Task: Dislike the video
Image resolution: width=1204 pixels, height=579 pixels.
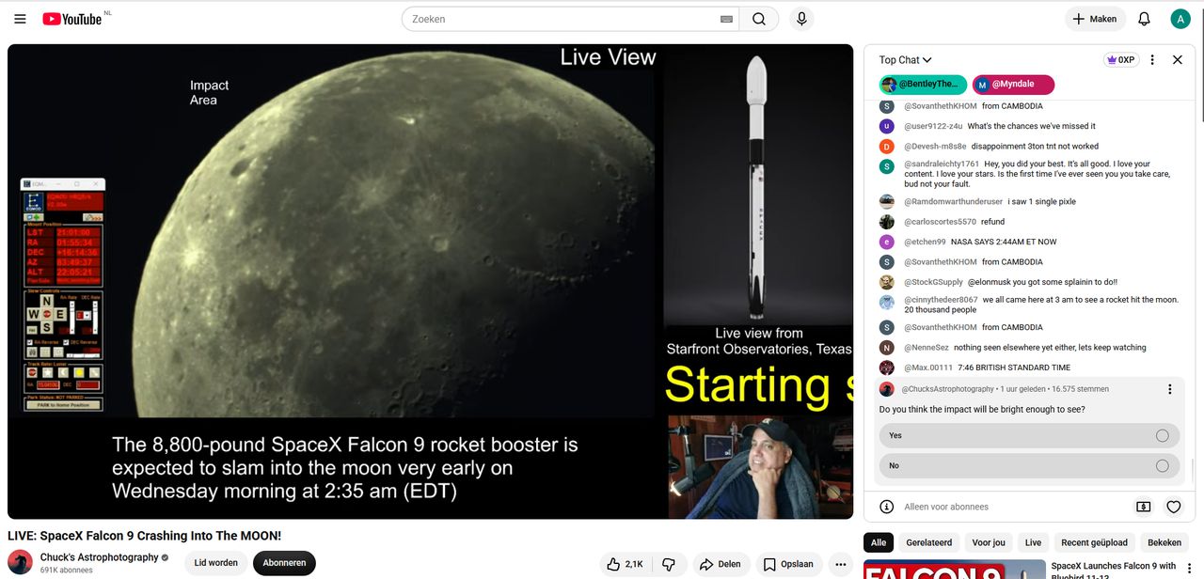Action: (x=669, y=564)
